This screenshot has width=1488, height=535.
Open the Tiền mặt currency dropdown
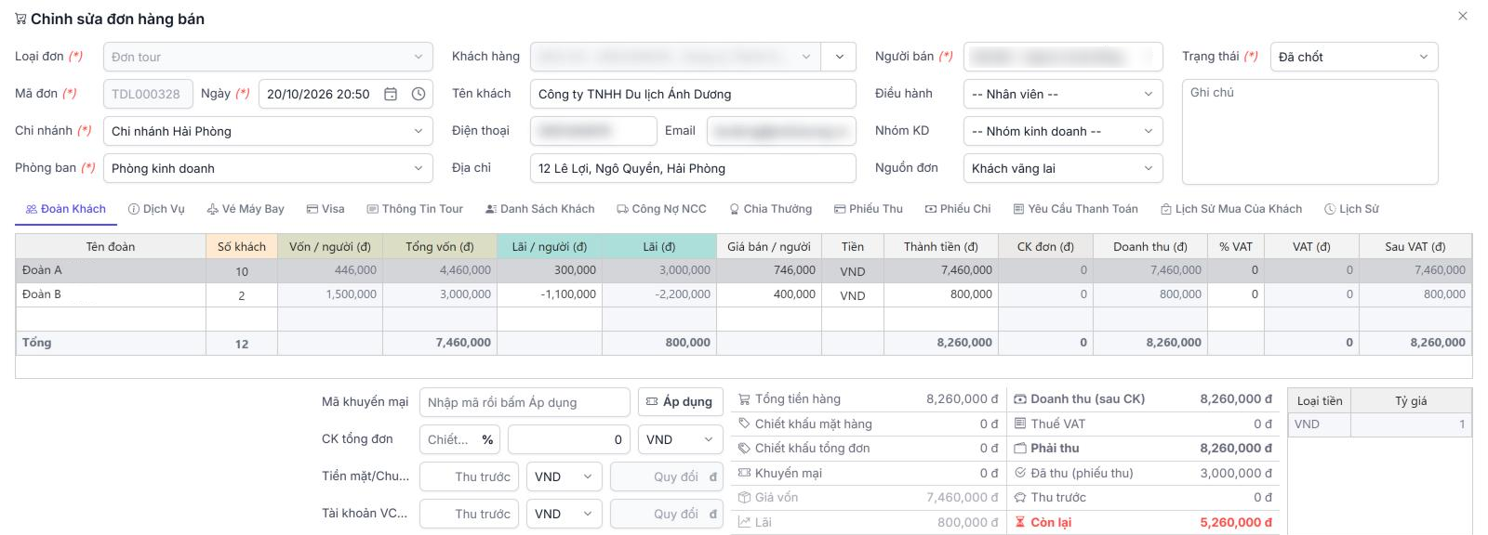pyautogui.click(x=564, y=476)
